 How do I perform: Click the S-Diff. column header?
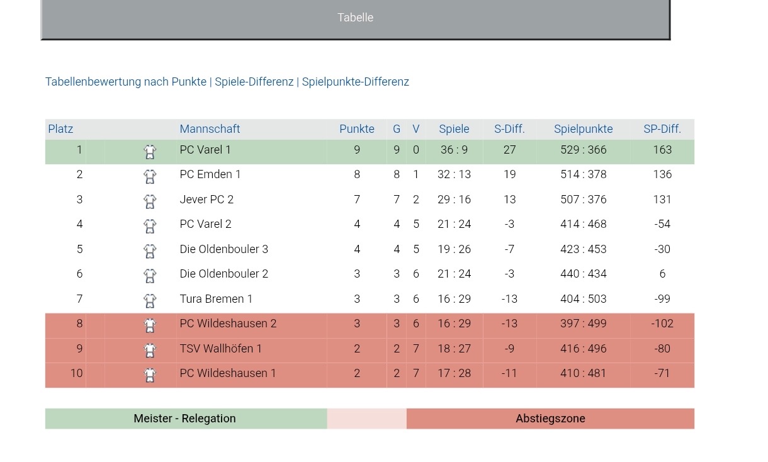tap(509, 129)
